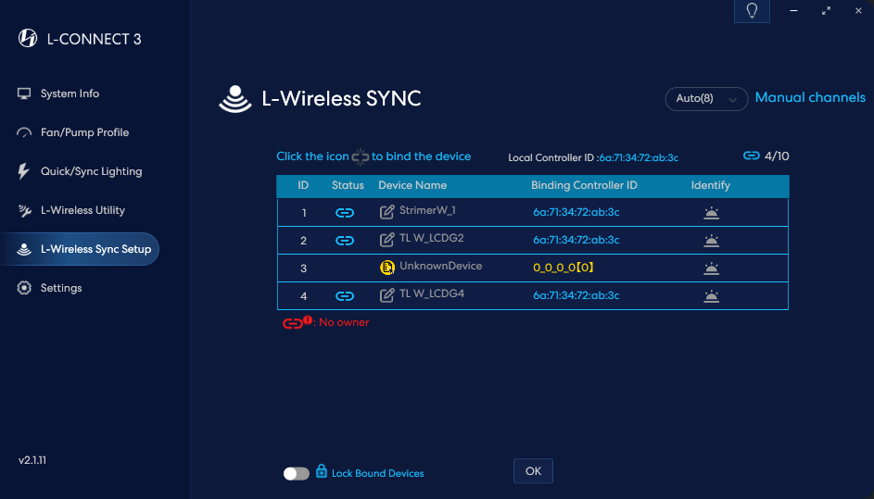Click the link status icon for TL W_LCDG2

[345, 241]
